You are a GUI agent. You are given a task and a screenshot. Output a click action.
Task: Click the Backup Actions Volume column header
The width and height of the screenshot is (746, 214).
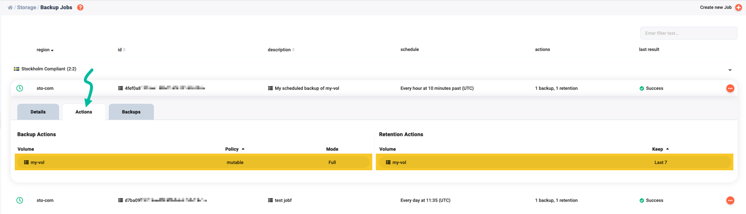coord(26,149)
